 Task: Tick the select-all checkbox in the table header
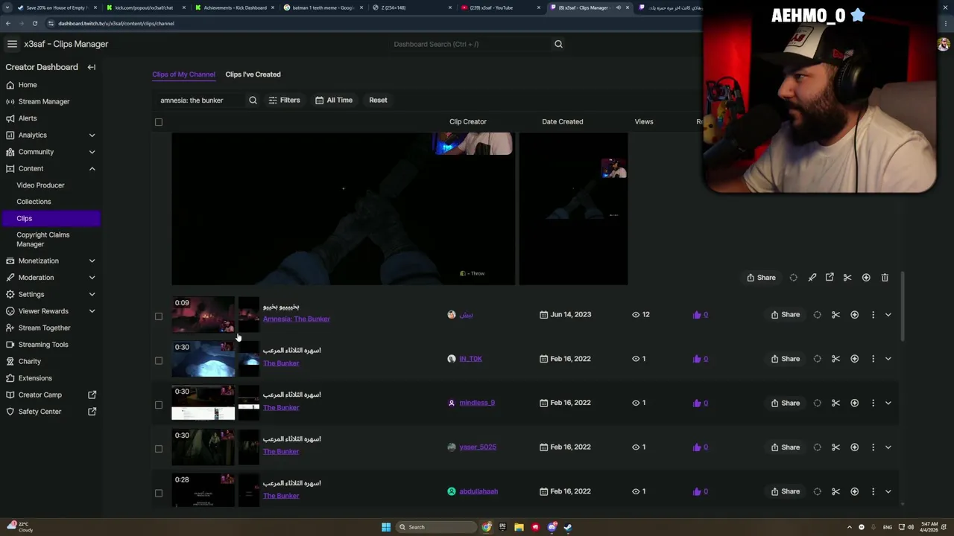pos(158,122)
